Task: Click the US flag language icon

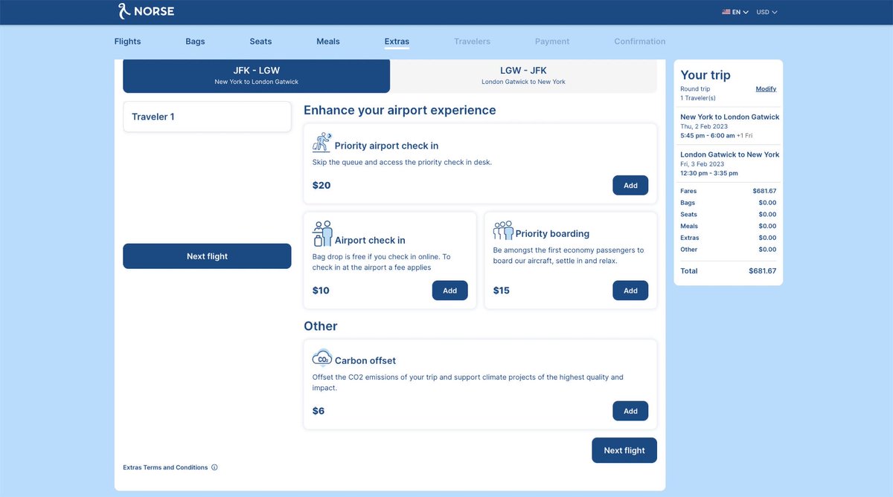Action: [726, 12]
